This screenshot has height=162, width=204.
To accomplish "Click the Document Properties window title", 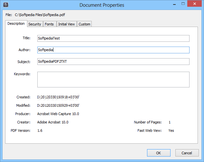I will click(102, 5).
